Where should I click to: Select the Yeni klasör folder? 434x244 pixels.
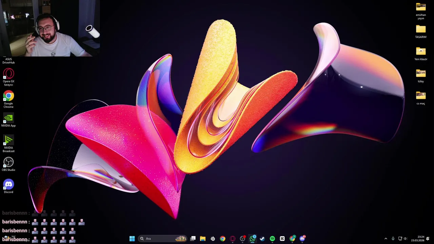click(421, 54)
